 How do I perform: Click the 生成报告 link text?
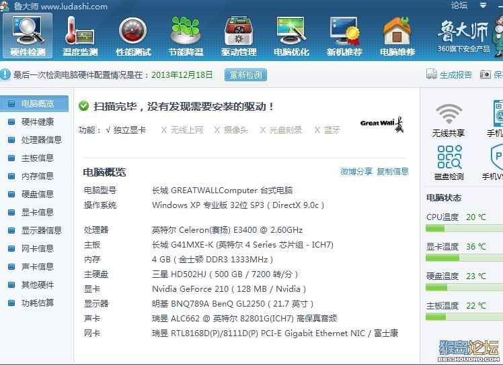(456, 75)
